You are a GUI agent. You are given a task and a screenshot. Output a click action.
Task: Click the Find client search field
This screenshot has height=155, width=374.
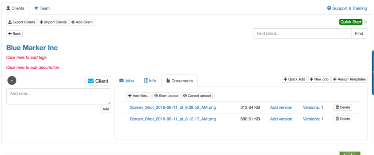(302, 33)
